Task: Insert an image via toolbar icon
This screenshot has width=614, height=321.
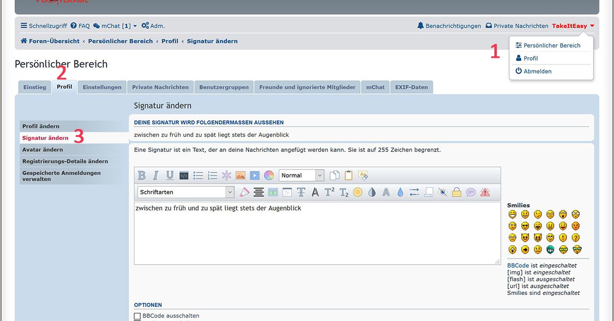Action: pos(240,176)
